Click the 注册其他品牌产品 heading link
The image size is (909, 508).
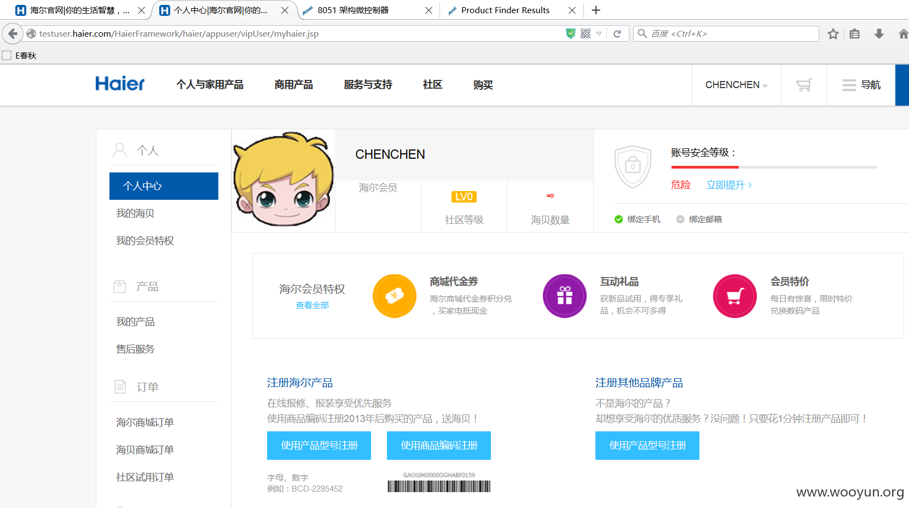pos(639,383)
